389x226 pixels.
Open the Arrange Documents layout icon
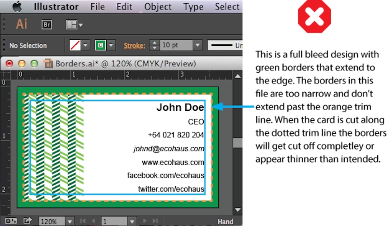[74, 25]
